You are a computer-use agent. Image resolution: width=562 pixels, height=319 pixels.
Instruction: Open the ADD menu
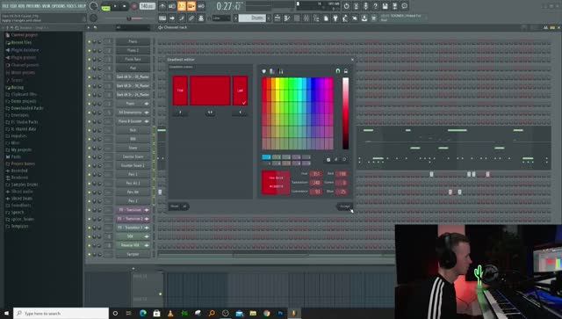pos(21,6)
